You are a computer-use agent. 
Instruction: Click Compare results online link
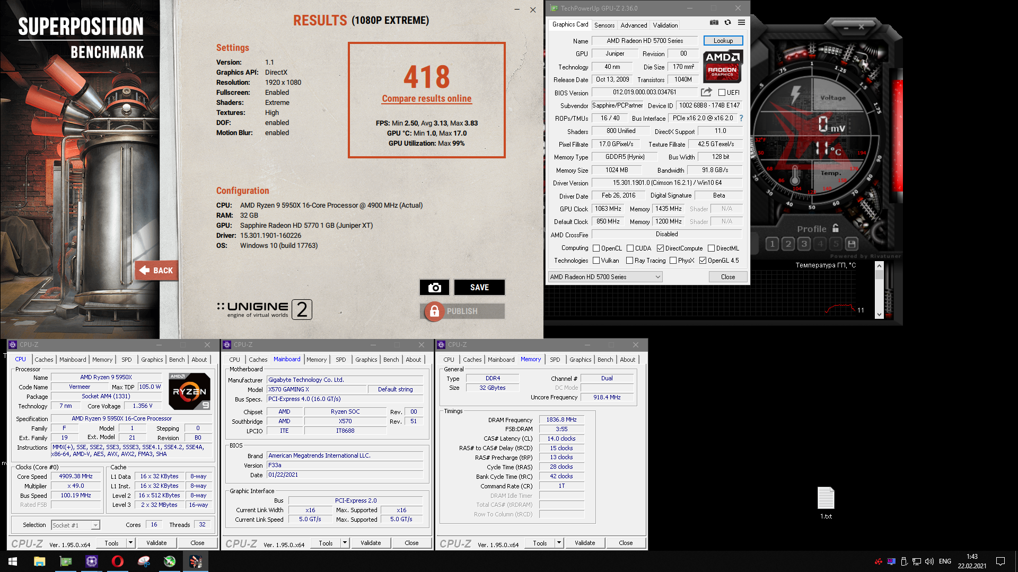pyautogui.click(x=427, y=99)
